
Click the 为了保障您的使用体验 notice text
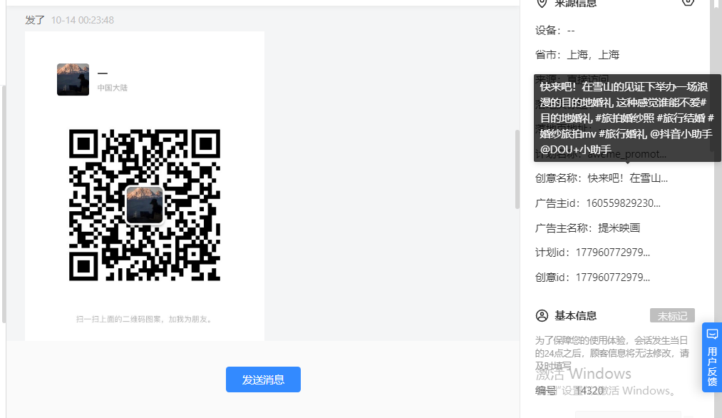pos(612,353)
